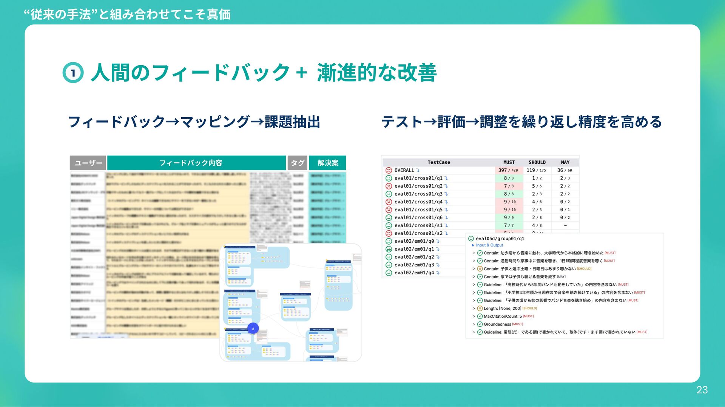Expand the Guideline 常態 row chevron

tap(474, 332)
